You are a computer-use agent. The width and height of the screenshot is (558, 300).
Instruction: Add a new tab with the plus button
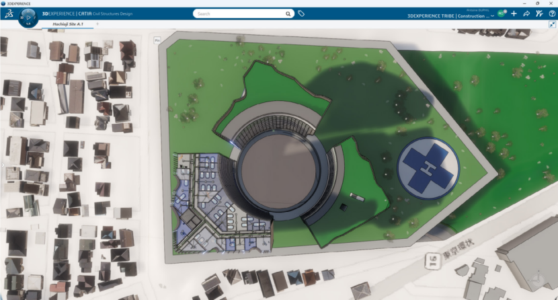click(97, 24)
